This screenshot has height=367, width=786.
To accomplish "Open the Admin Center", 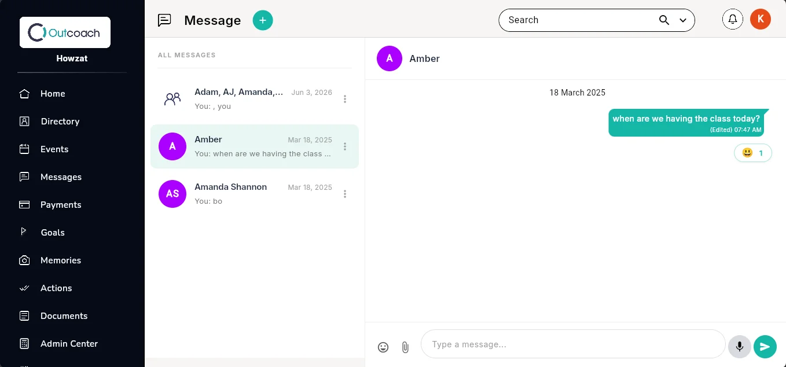I will (69, 344).
